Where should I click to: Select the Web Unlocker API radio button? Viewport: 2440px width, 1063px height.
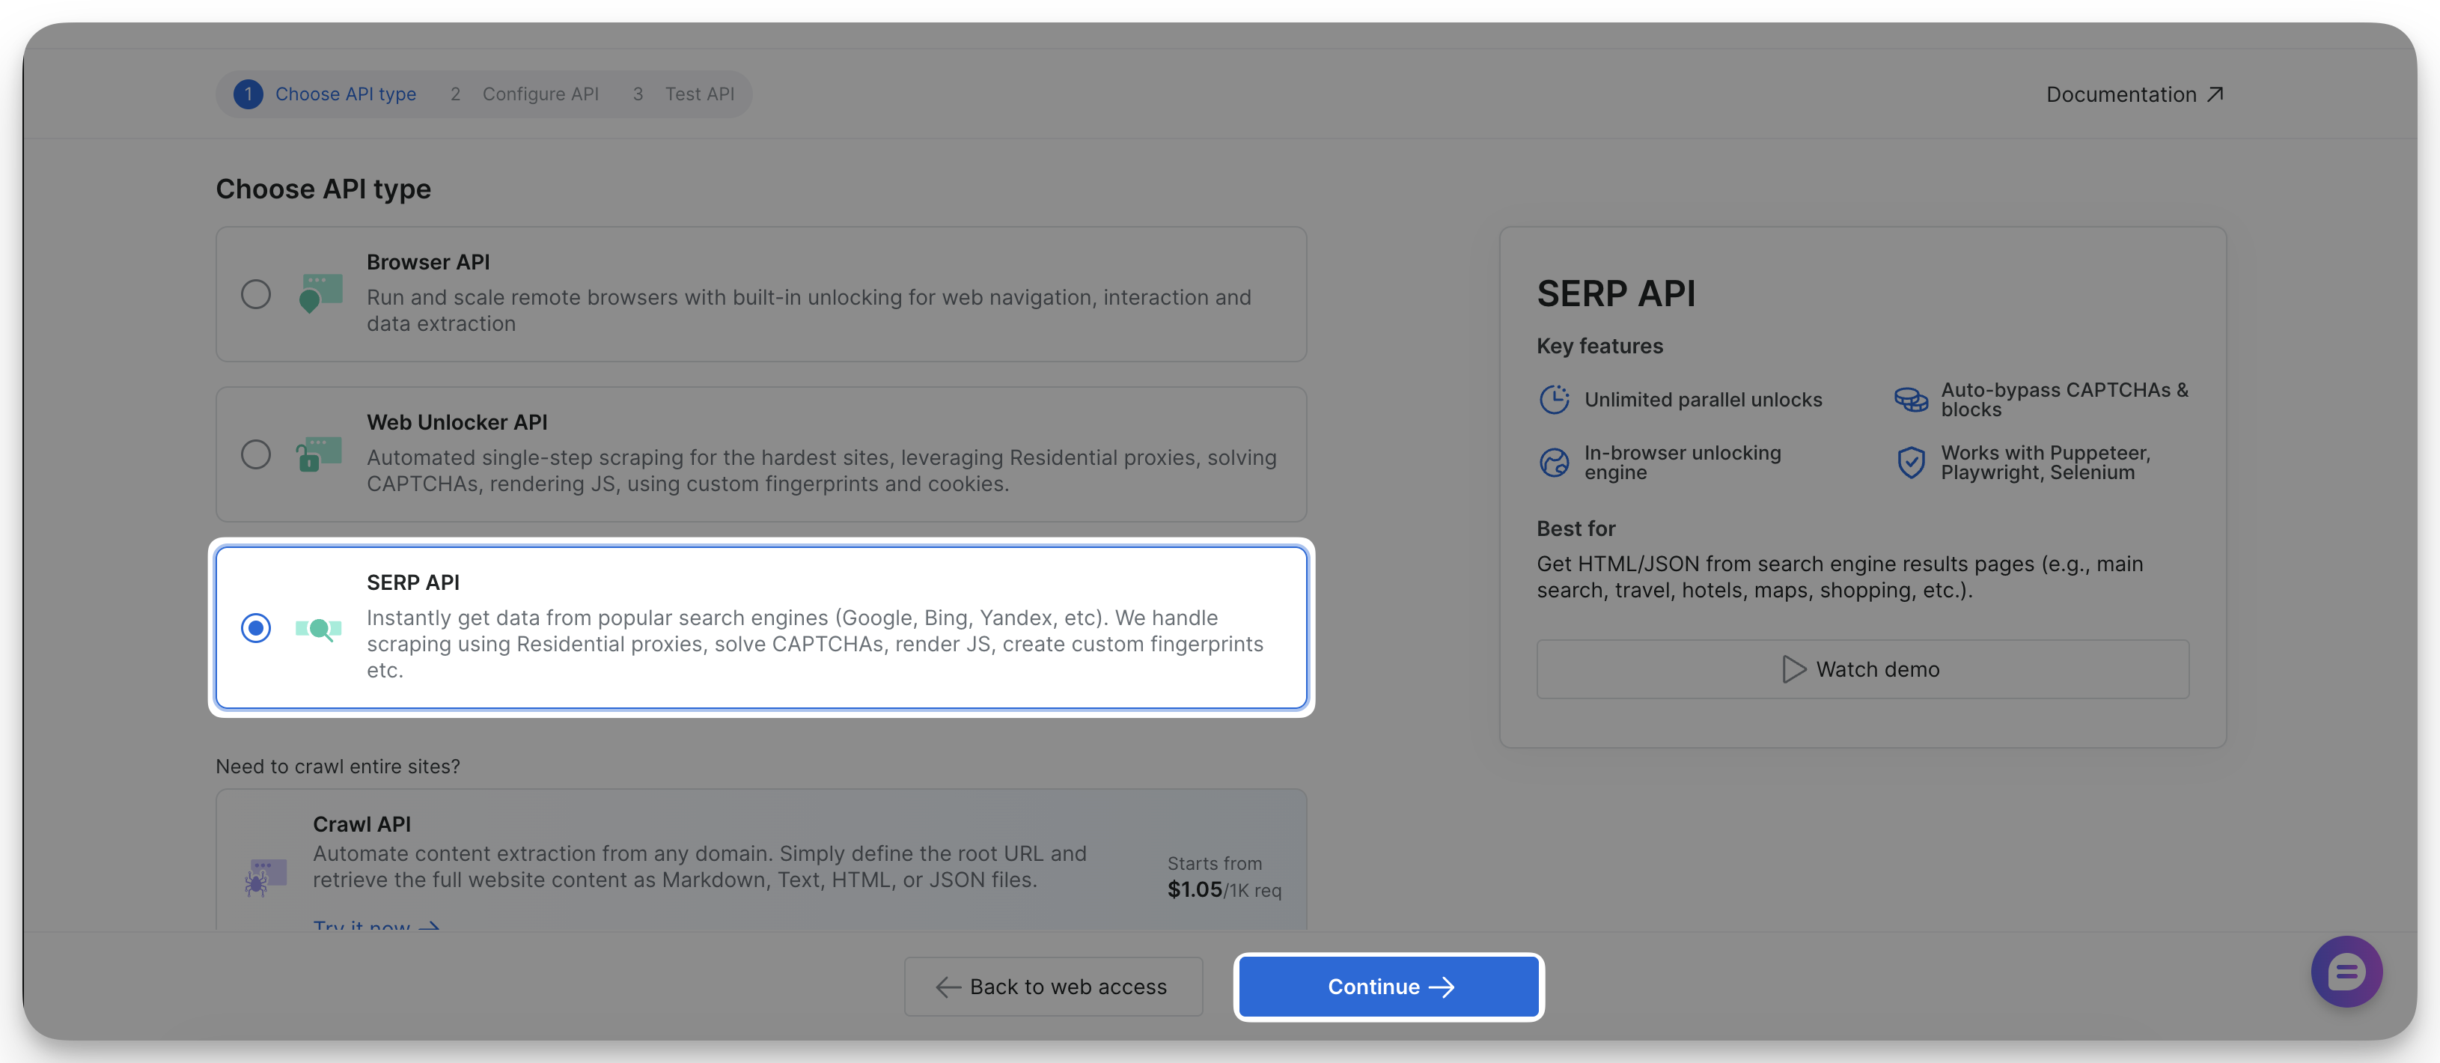pyautogui.click(x=256, y=454)
